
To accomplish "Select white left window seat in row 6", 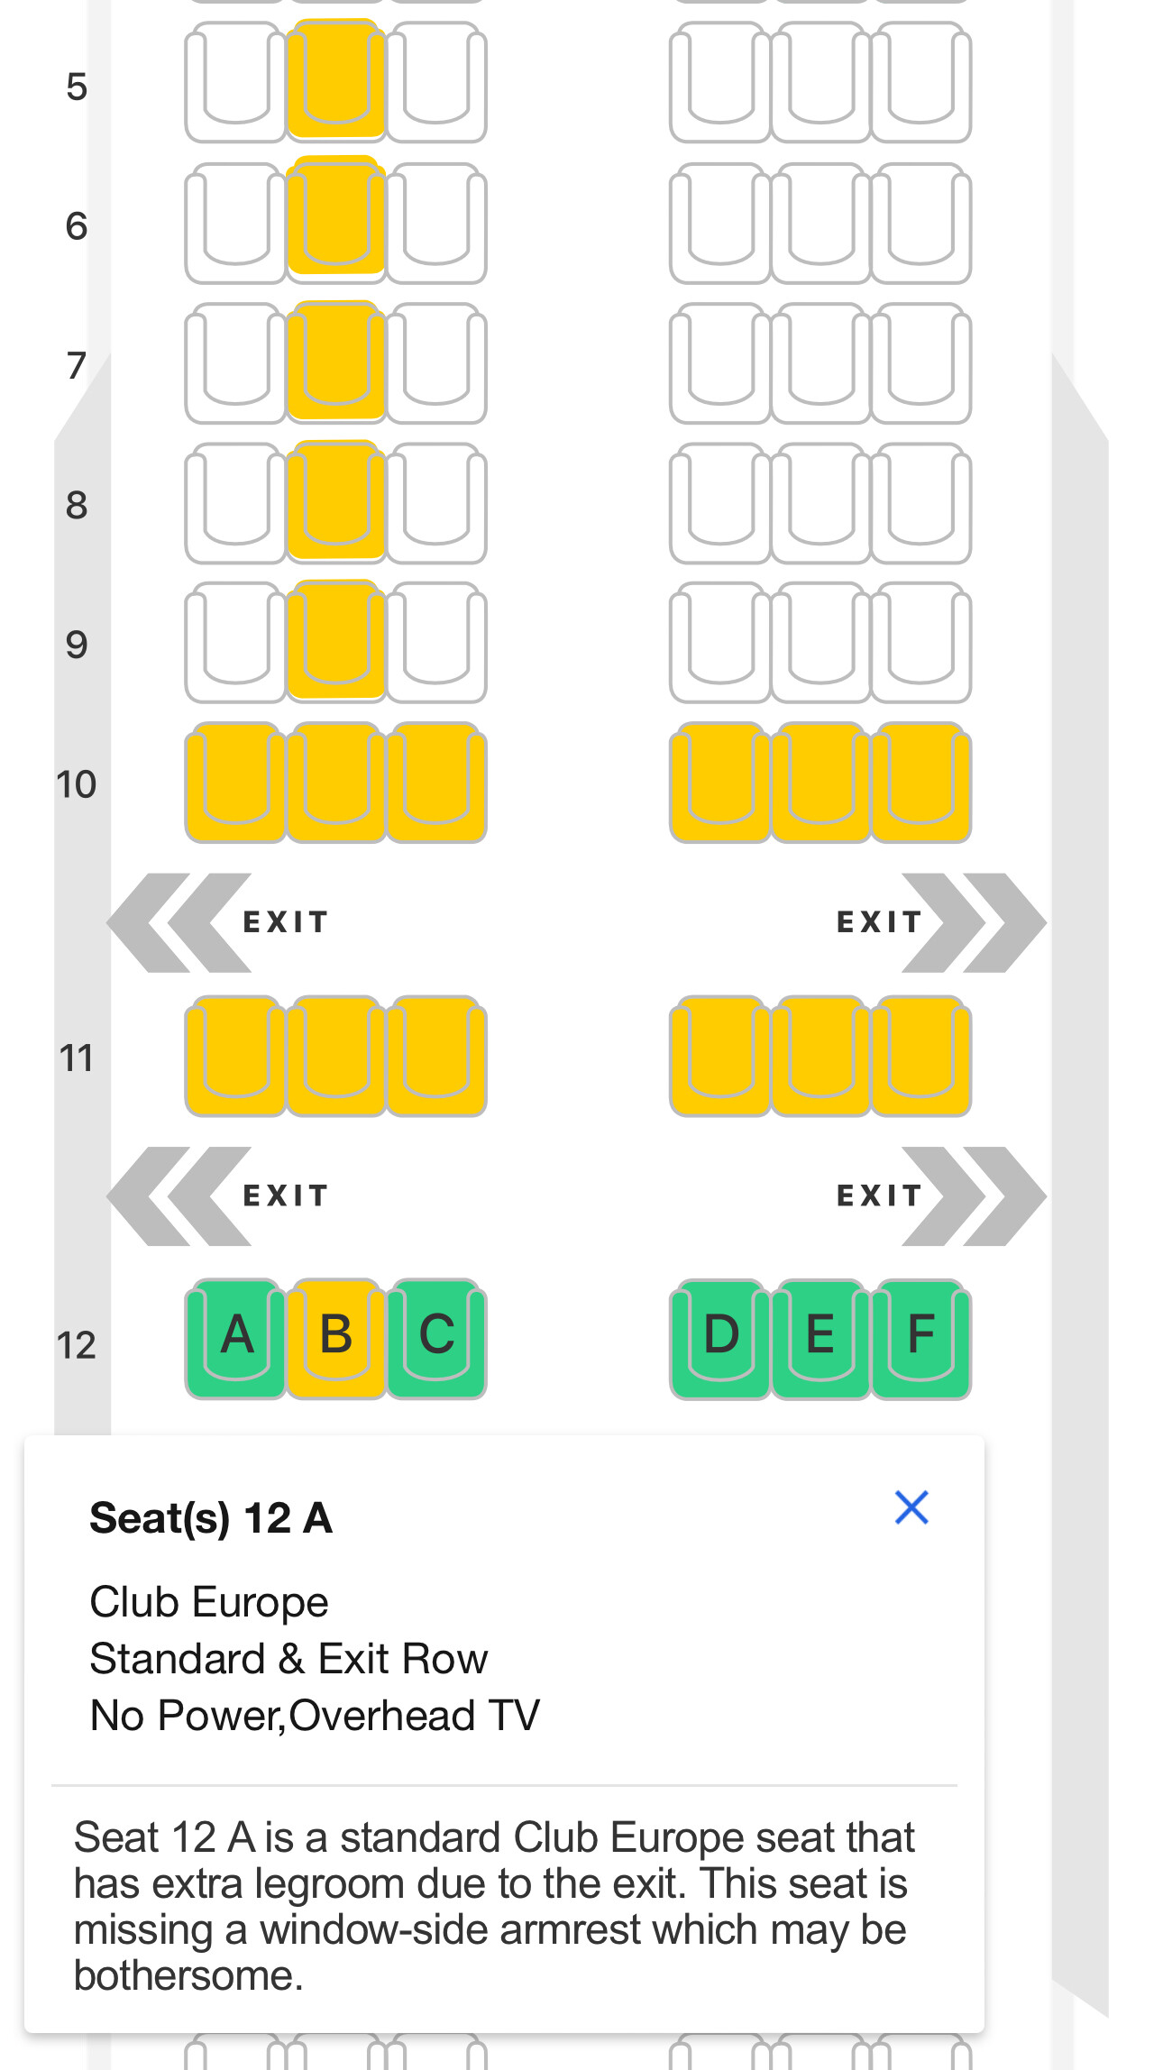I will 236,223.
